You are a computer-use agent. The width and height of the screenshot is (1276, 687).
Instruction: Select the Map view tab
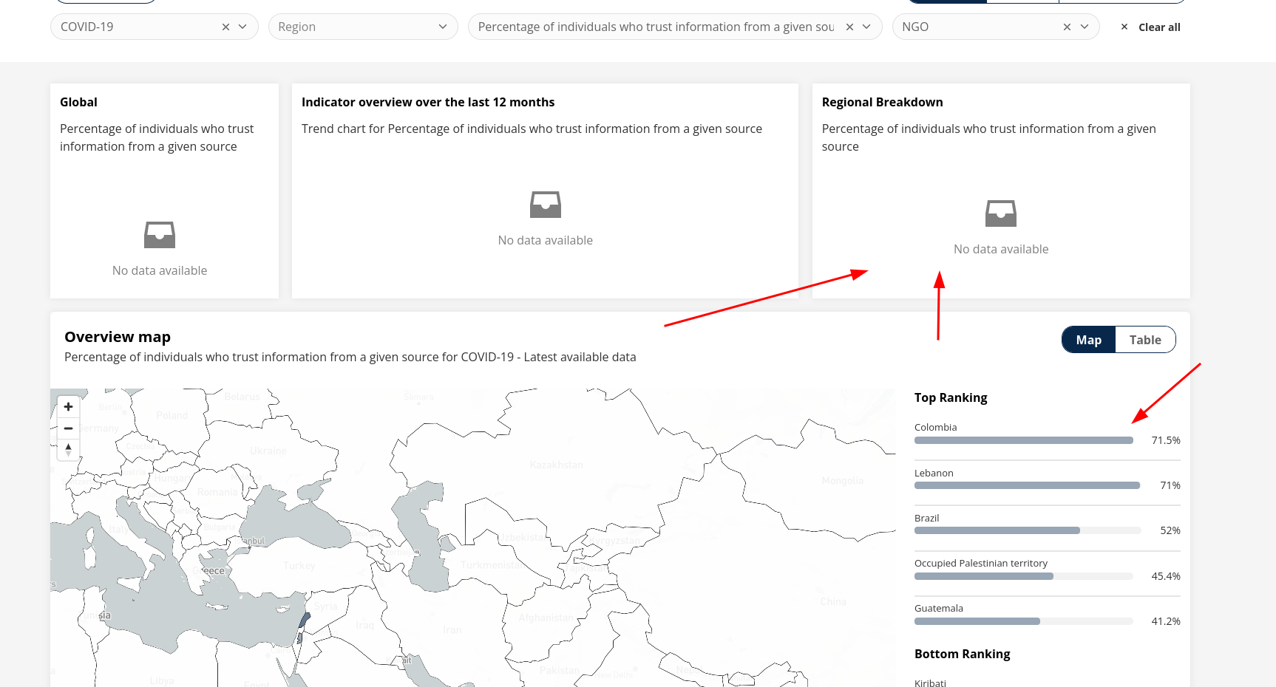1087,339
